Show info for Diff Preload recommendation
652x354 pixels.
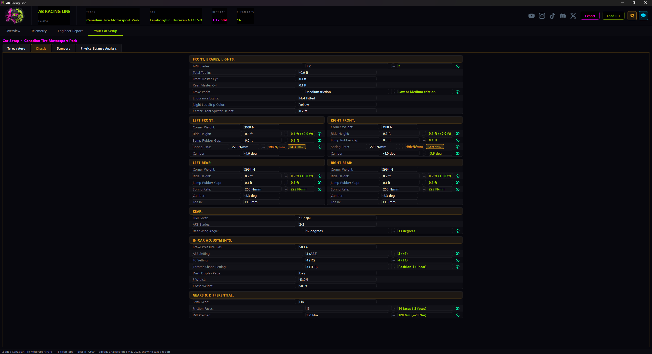coord(457,315)
